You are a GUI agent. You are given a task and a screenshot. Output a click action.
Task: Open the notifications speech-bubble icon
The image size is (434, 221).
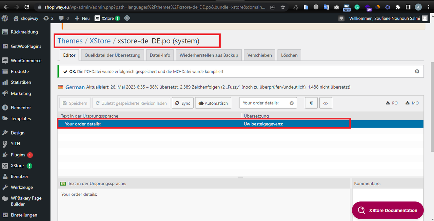[341, 19]
